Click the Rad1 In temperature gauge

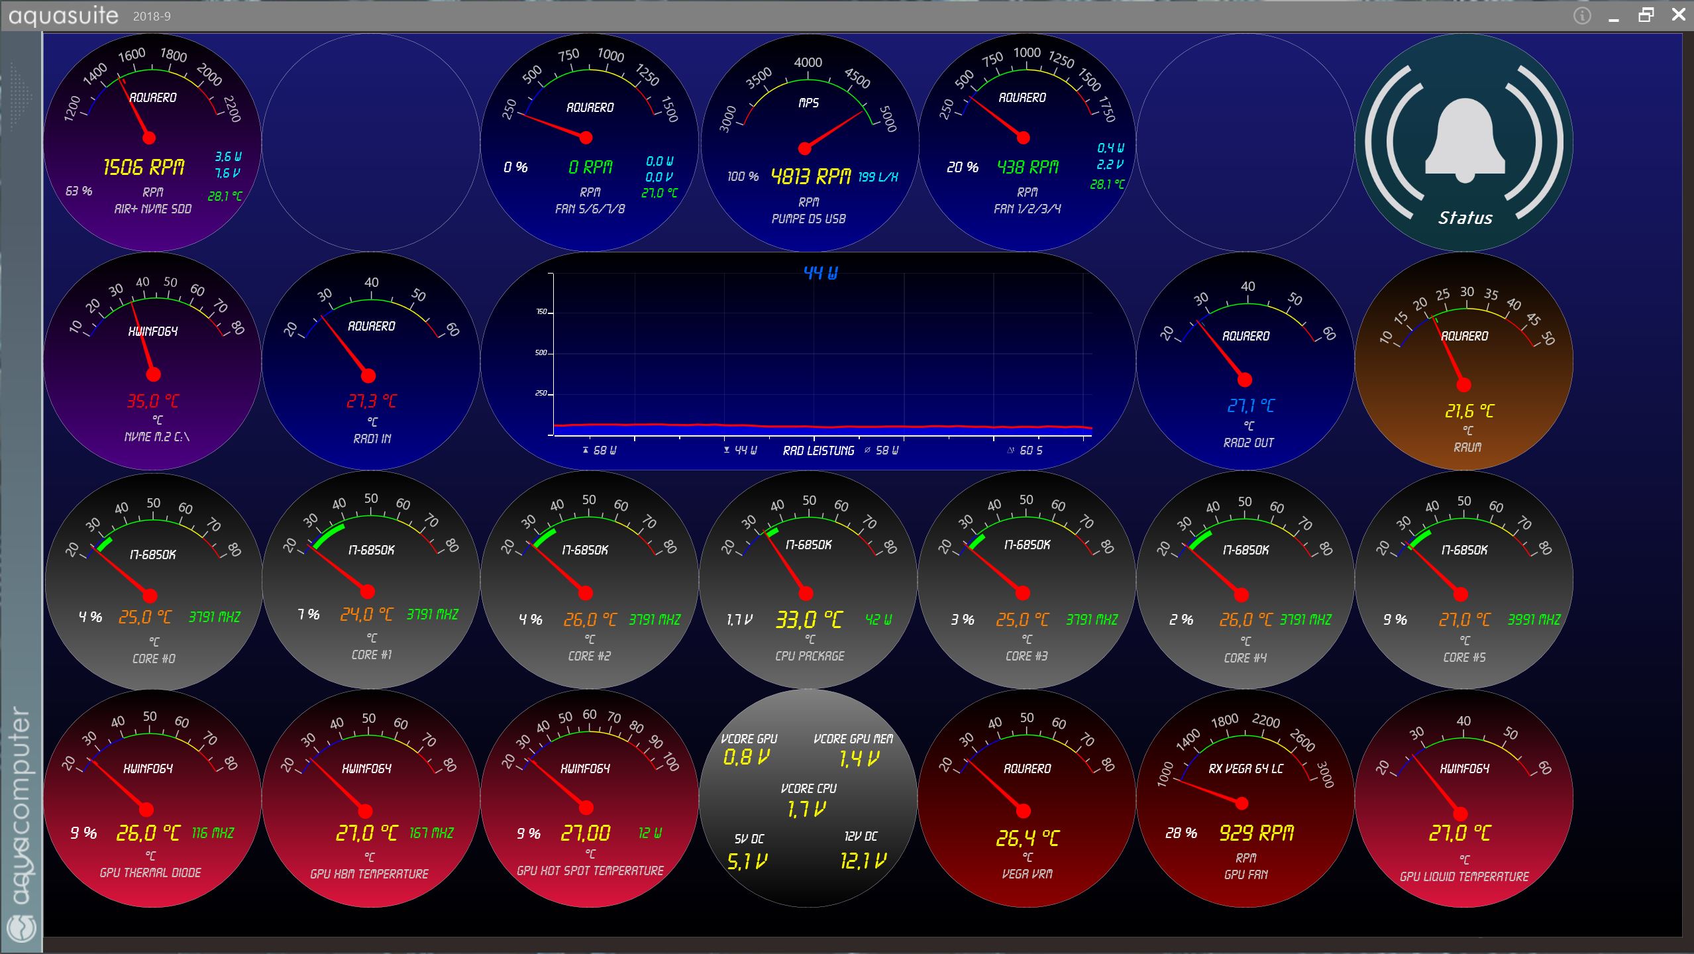(x=371, y=361)
